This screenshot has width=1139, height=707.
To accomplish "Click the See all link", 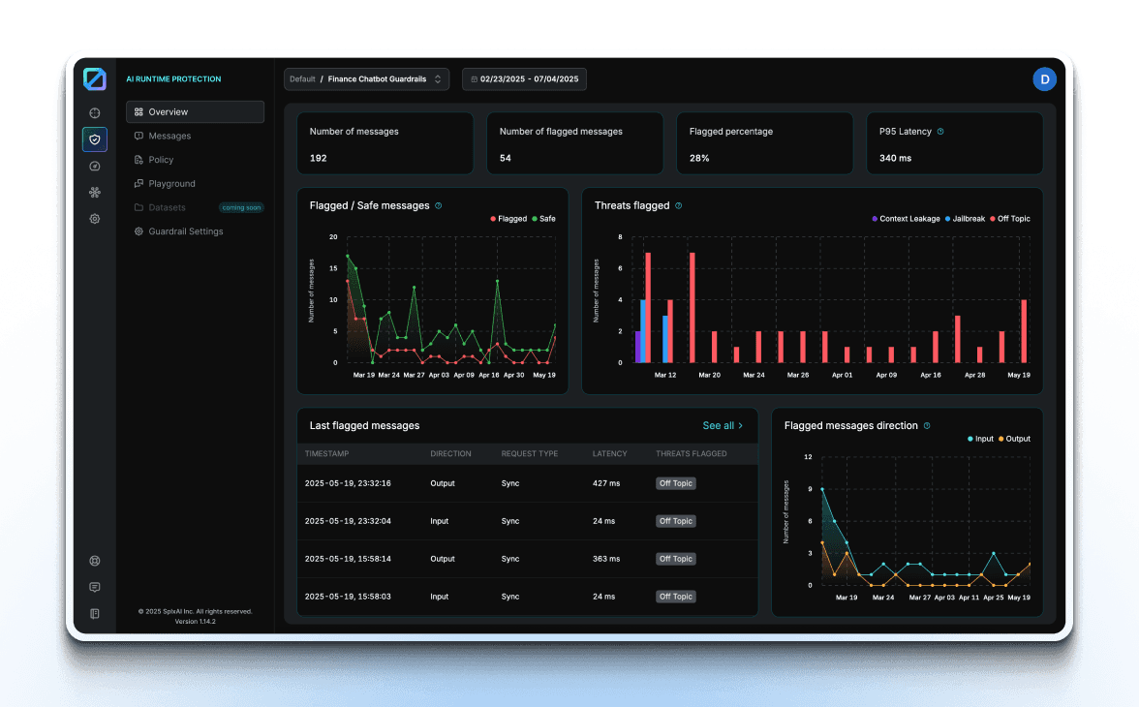I will tap(723, 426).
